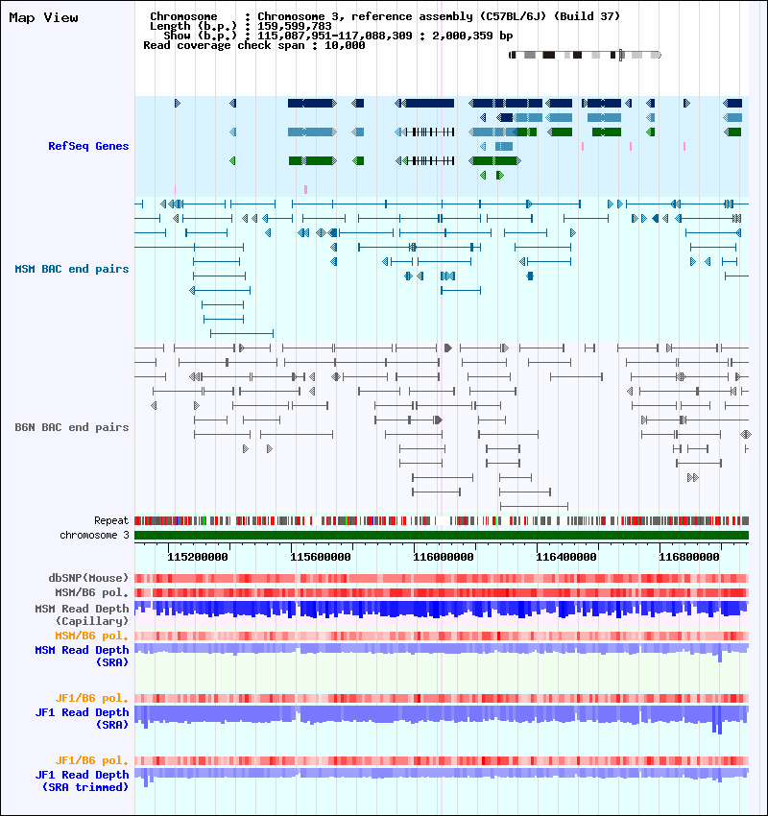Click the Read coverage check span text
The height and width of the screenshot is (816, 768).
coord(254,45)
